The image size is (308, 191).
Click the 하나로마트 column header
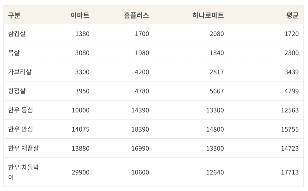tap(208, 15)
